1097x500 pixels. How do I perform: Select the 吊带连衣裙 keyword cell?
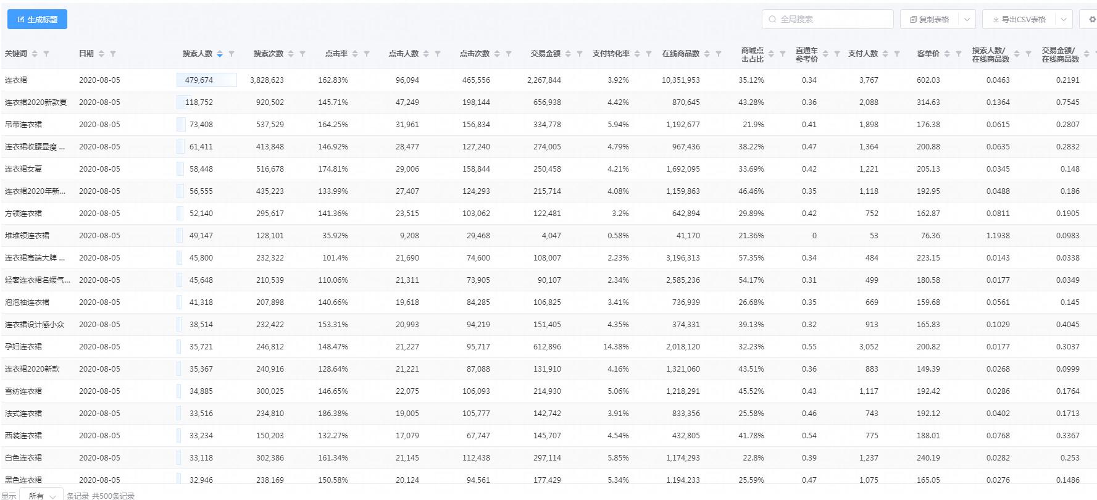pos(23,125)
